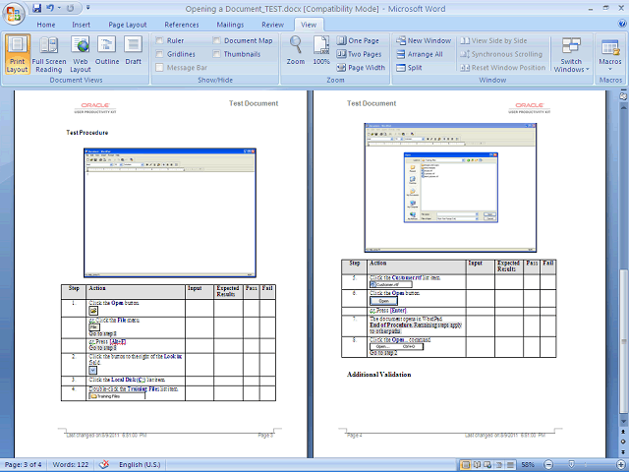Screen dimensions: 629x472
Task: Status bar Draft view button
Action: 510,465
